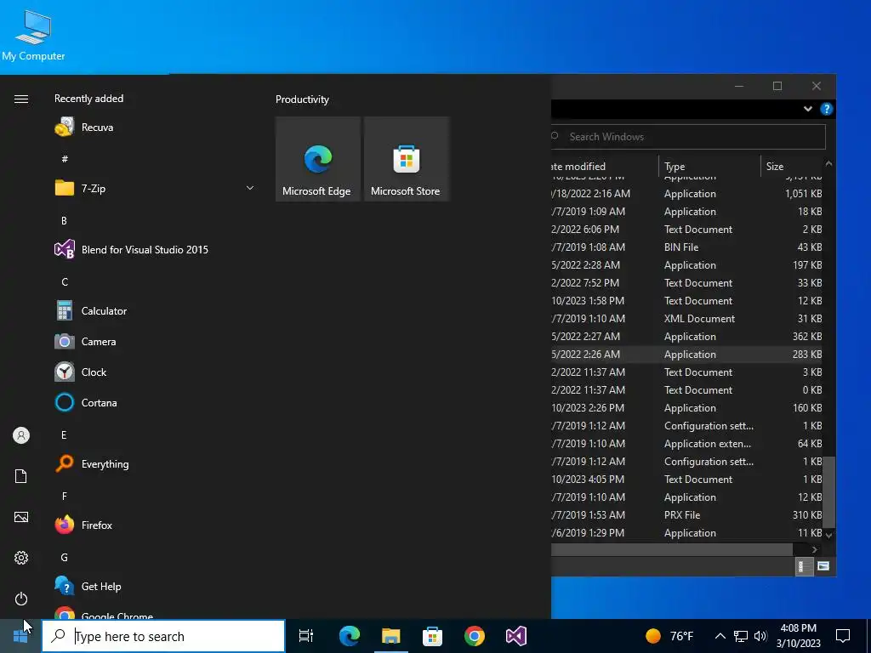Open the Camera app
The height and width of the screenshot is (653, 871).
pos(155,342)
